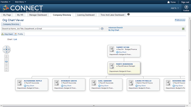The image size is (191, 107).
Task: Select the Company Directory tab
Action: [62, 15]
